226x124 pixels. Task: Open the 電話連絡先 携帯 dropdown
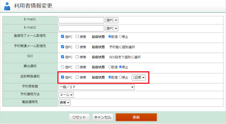(x=64, y=103)
